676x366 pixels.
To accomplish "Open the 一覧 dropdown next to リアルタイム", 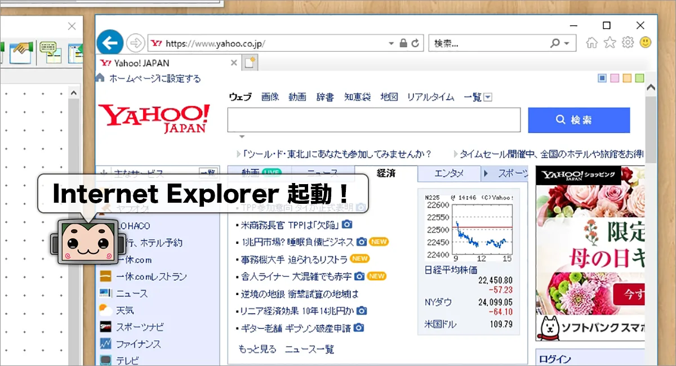I will point(488,97).
